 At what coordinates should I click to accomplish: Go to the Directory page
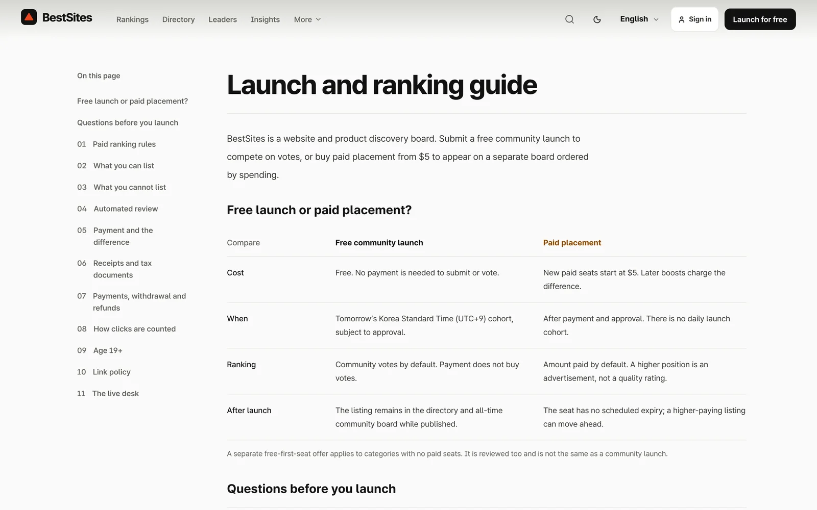[178, 19]
